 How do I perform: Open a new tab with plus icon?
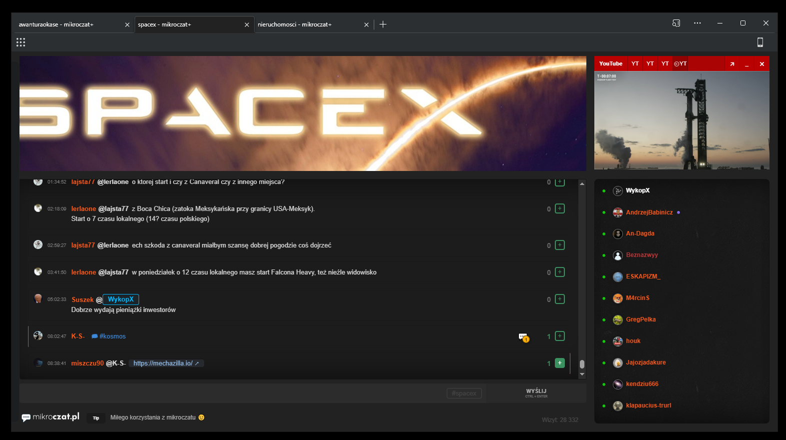383,24
